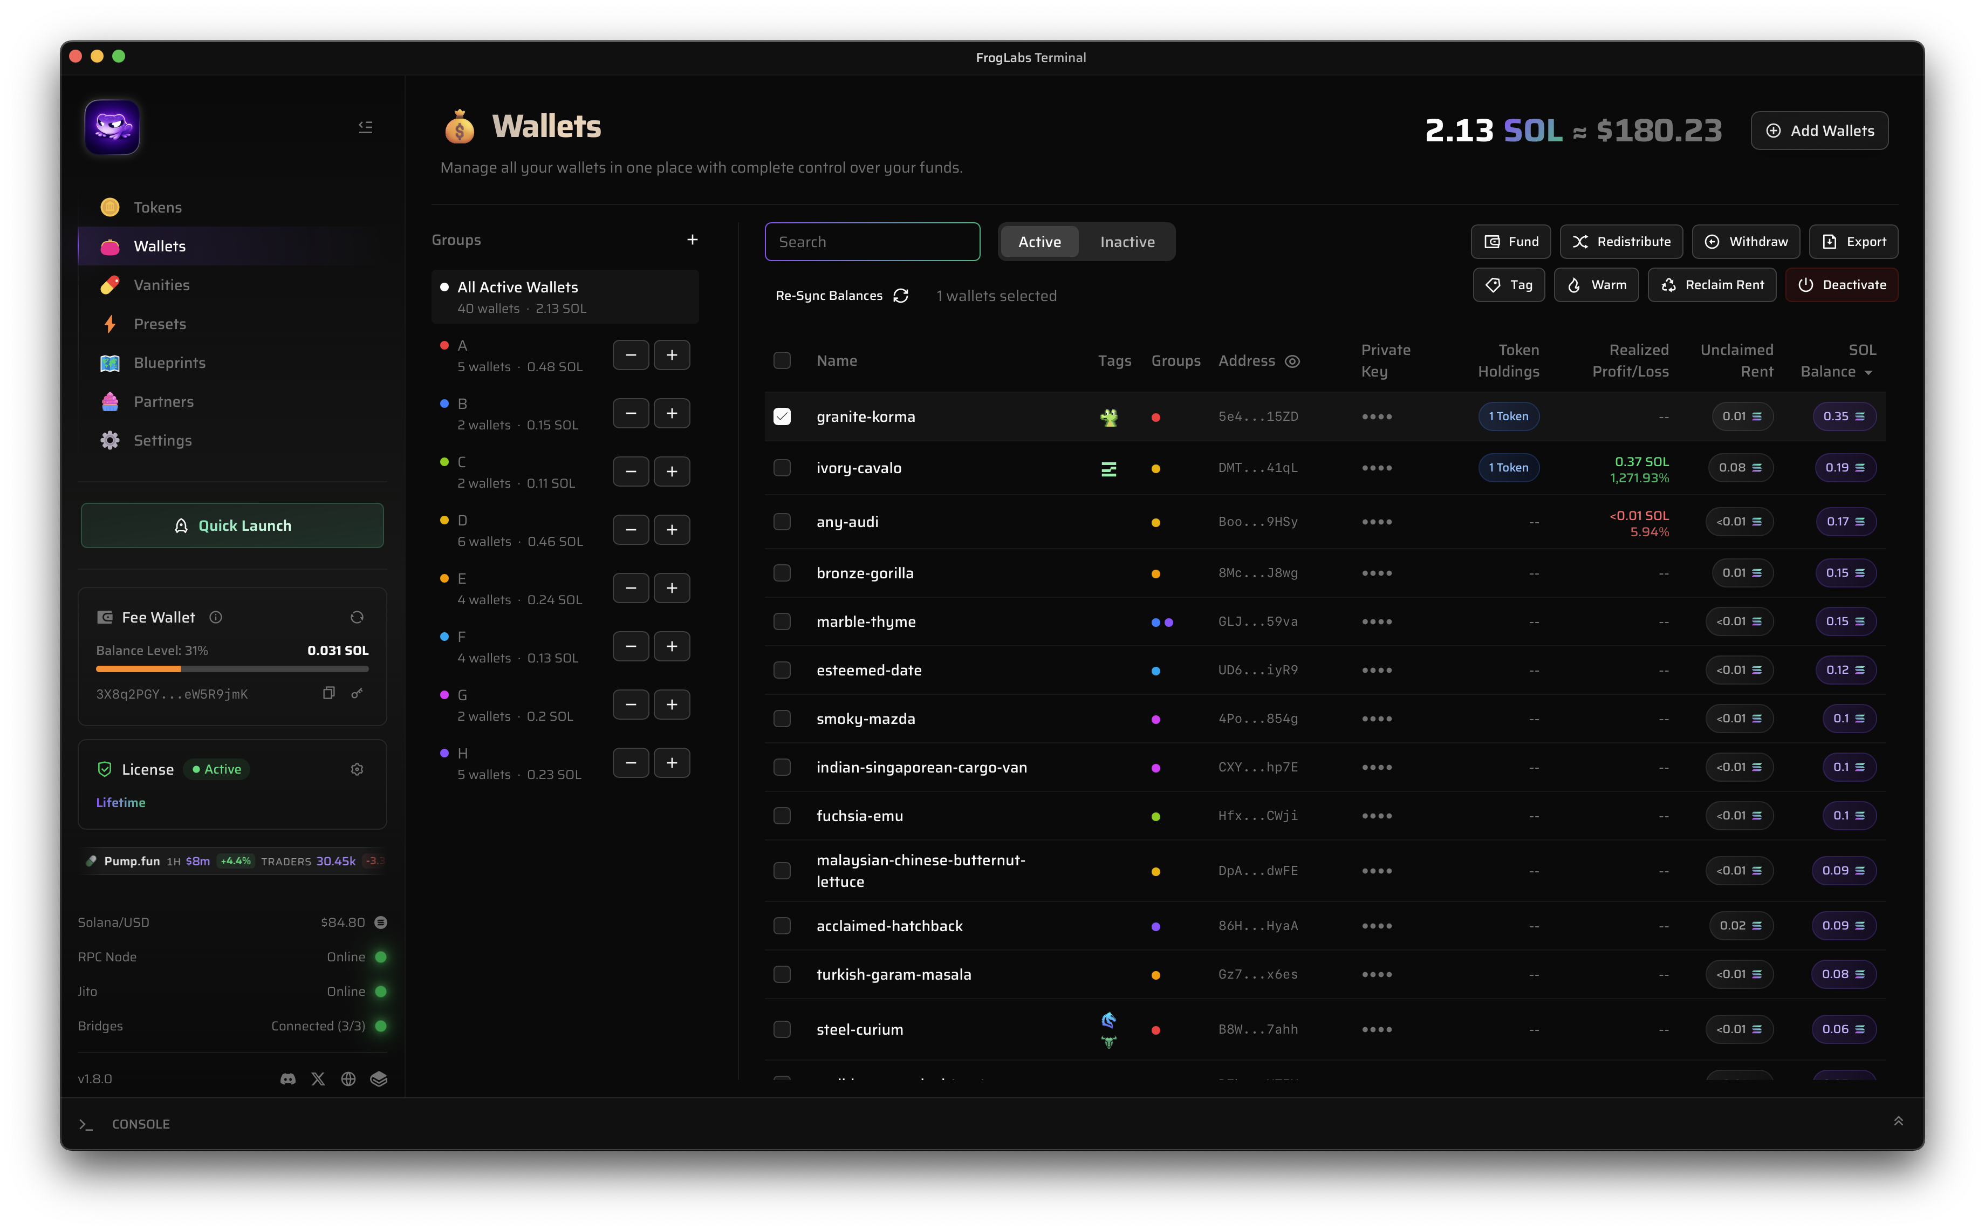
Task: Toggle address visibility eye icon
Action: (x=1292, y=361)
